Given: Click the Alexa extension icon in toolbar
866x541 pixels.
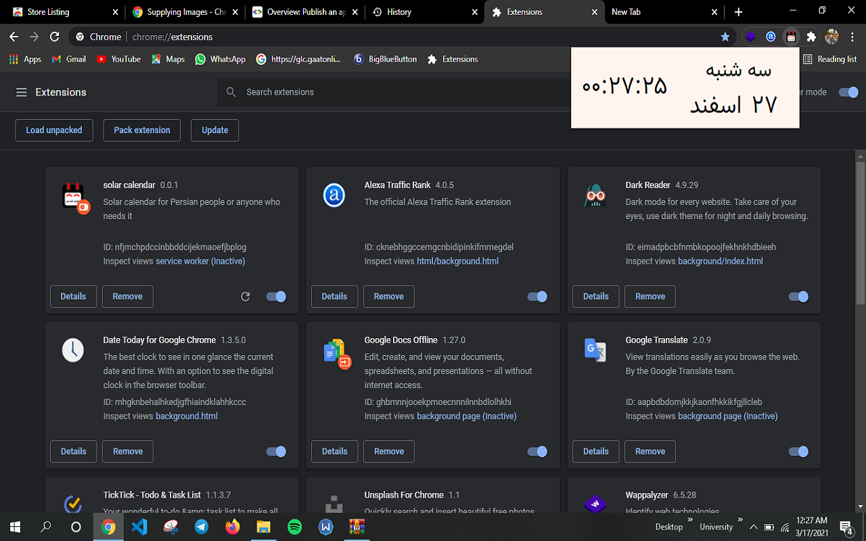Looking at the screenshot, I should tap(771, 37).
